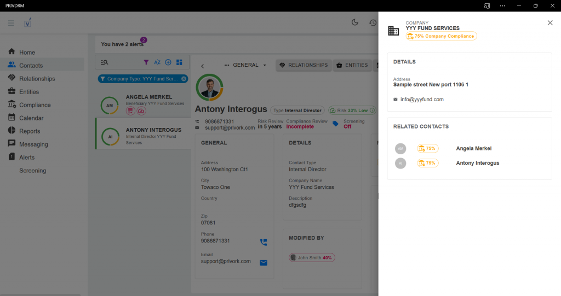
Task: Click the phone call icon beside phone number
Action: pos(264,242)
